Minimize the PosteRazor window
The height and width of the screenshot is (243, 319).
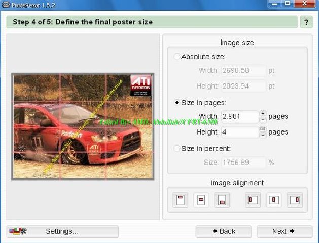(275, 4)
